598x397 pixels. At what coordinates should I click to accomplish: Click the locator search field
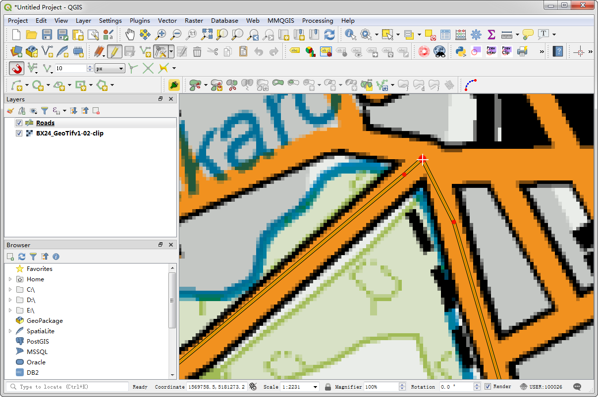[67, 387]
